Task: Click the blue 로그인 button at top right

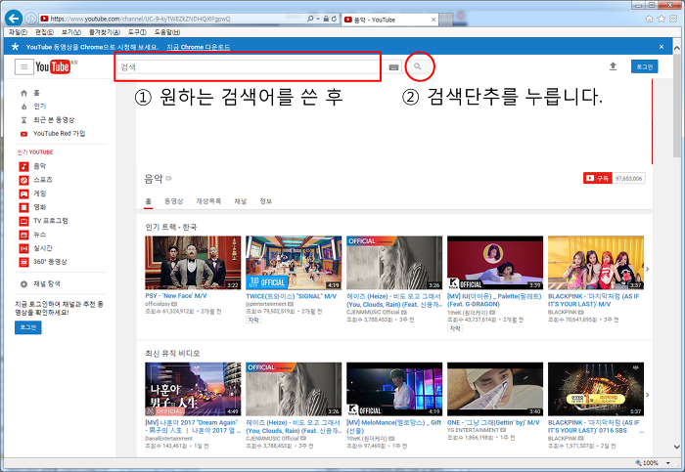Action: (x=643, y=66)
